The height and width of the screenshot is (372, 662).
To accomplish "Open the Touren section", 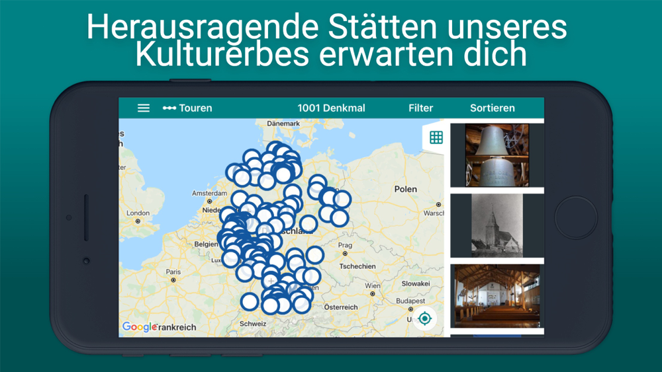I will pyautogui.click(x=187, y=108).
